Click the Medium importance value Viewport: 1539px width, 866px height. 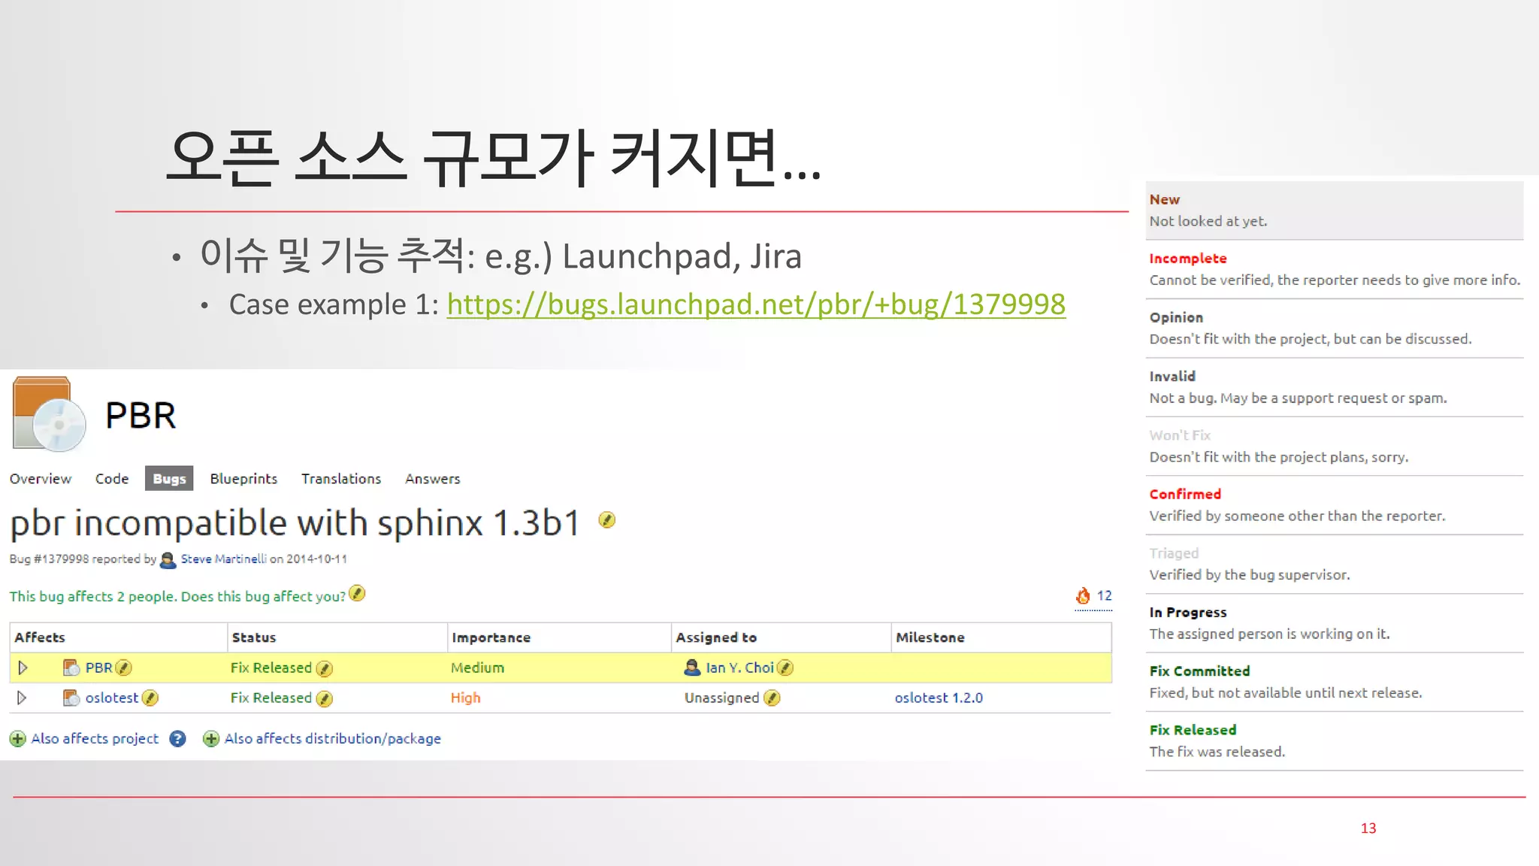point(477,668)
